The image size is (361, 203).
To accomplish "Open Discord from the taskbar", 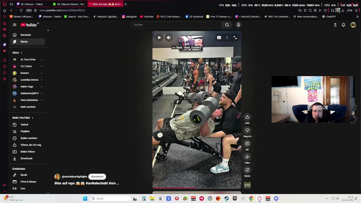I will pyautogui.click(x=276, y=198).
